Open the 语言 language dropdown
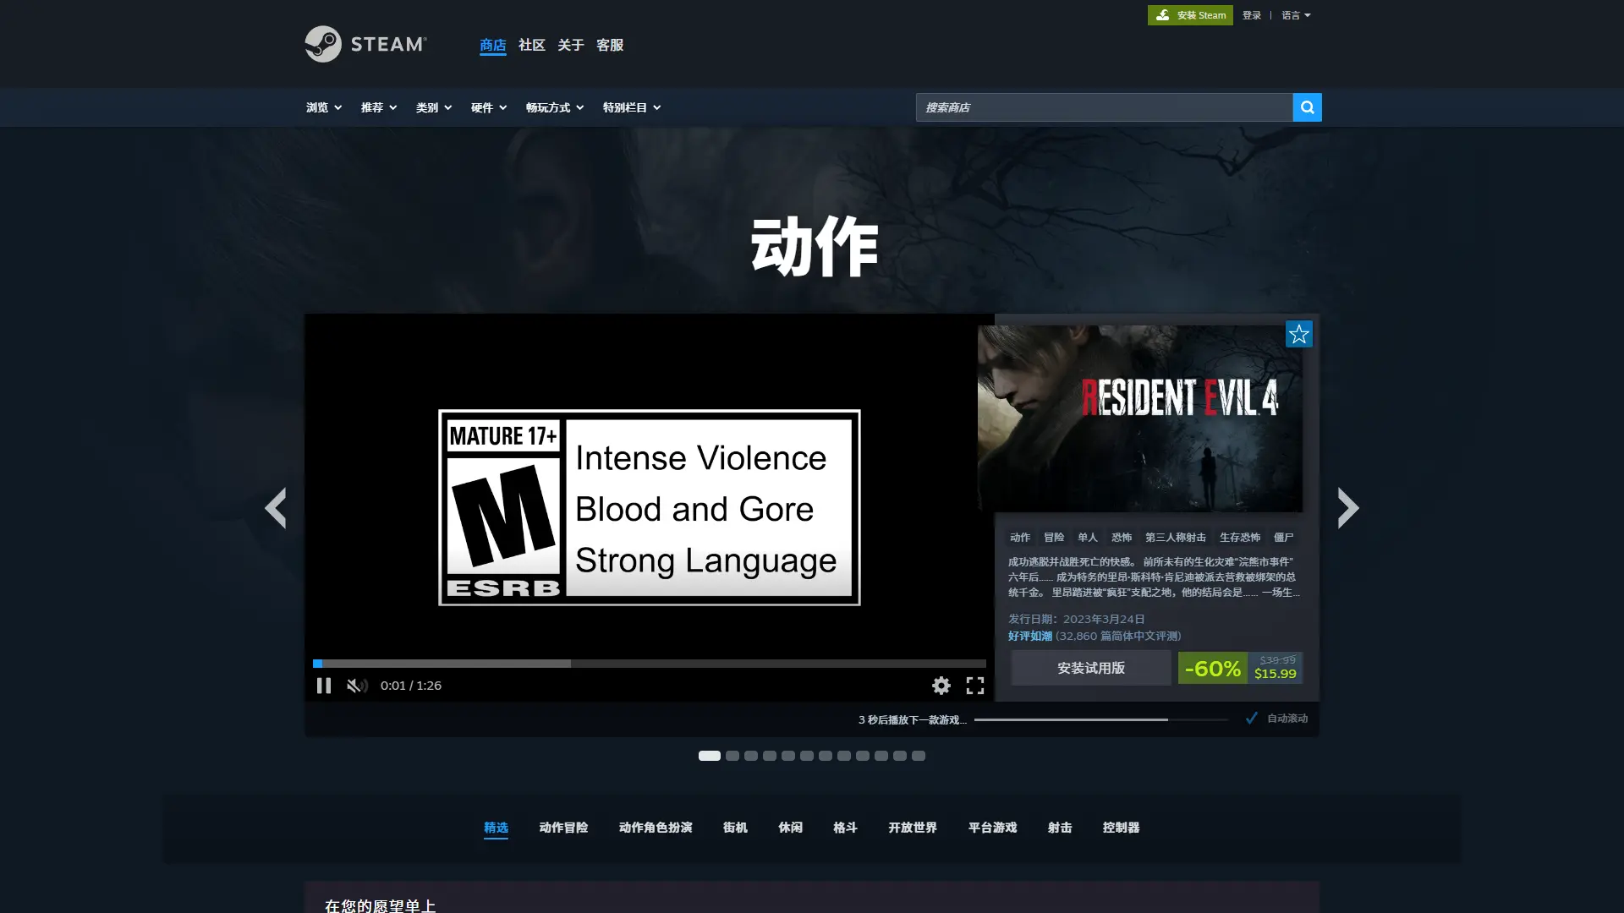Viewport: 1624px width, 913px height. [1295, 15]
